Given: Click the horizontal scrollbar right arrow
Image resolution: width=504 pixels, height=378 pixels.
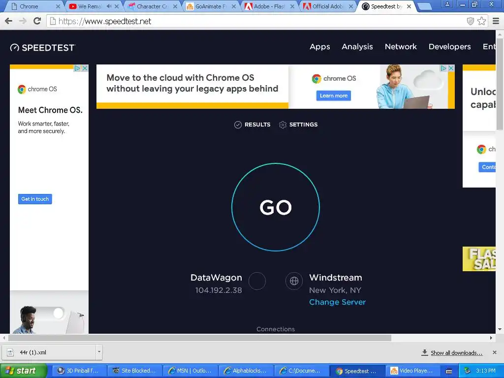Looking at the screenshot, I should (491, 338).
